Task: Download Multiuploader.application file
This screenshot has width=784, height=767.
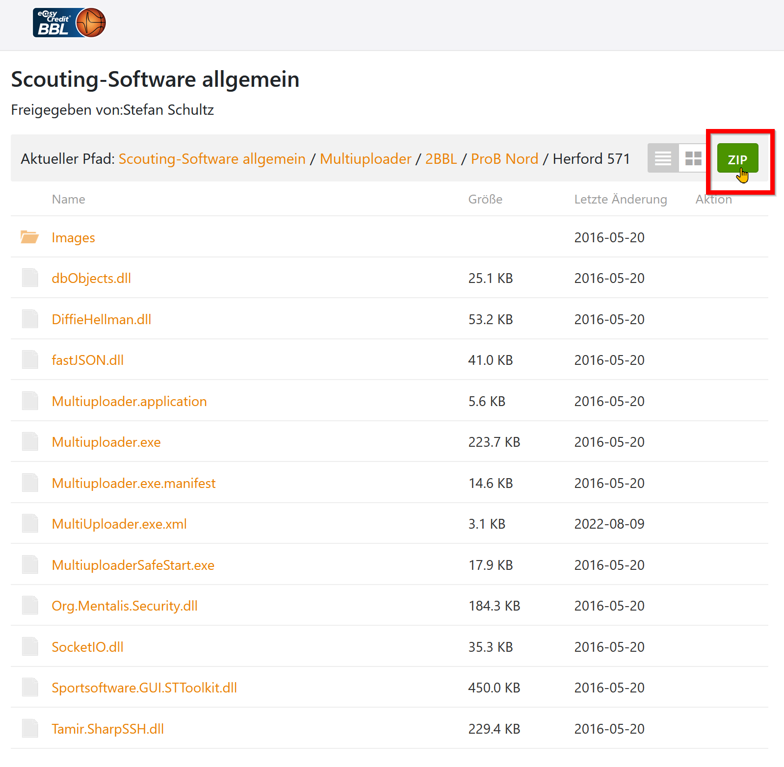Action: (129, 402)
